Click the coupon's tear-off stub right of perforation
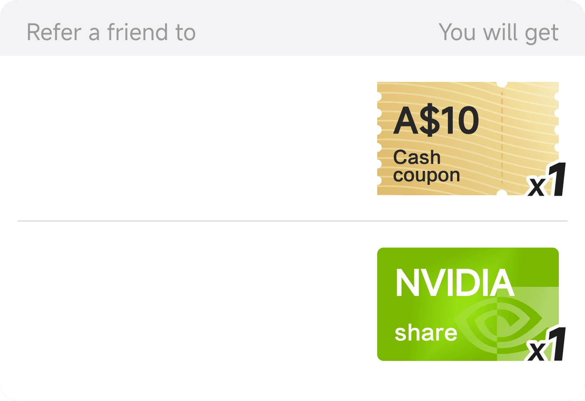Screen dimensions: 585x401 tap(529, 131)
